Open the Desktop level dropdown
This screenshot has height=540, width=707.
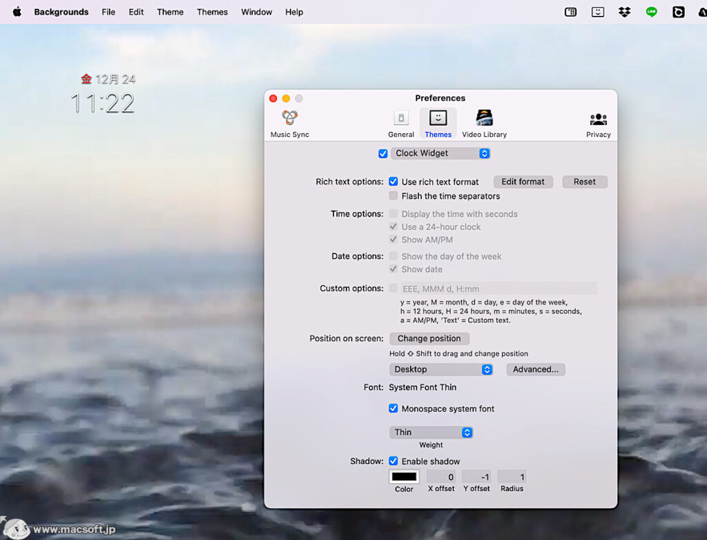(x=440, y=369)
